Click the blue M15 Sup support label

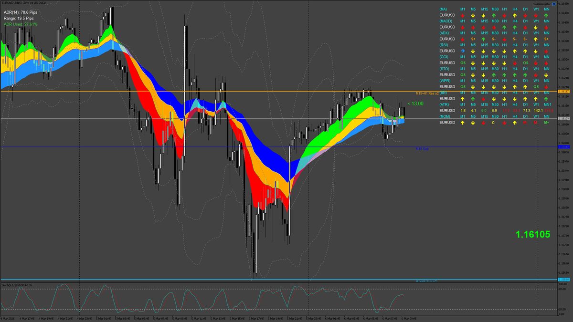coord(422,149)
